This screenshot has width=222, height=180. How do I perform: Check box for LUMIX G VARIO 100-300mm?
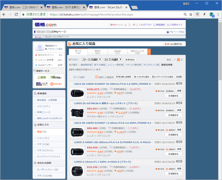coord(72,142)
